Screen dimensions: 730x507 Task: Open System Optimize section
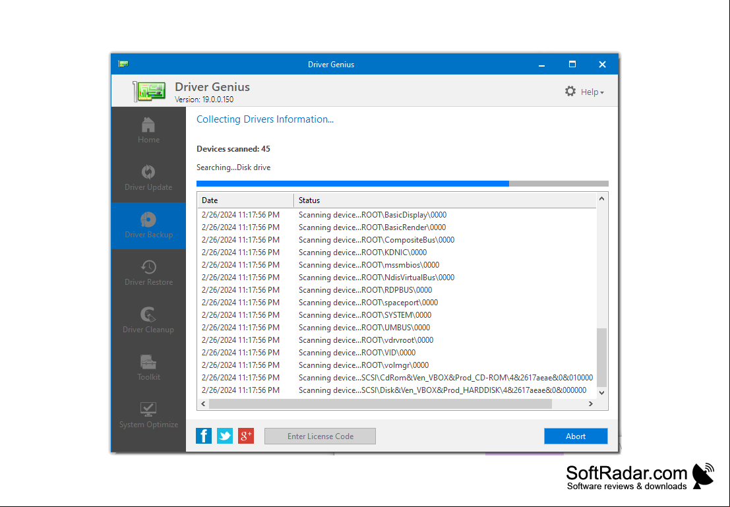coord(148,415)
